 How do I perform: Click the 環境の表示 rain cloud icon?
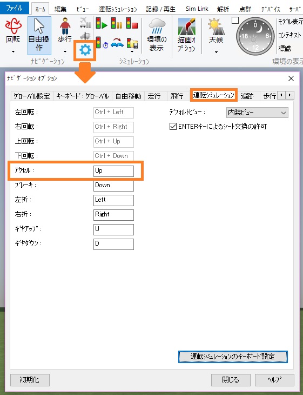(x=157, y=26)
